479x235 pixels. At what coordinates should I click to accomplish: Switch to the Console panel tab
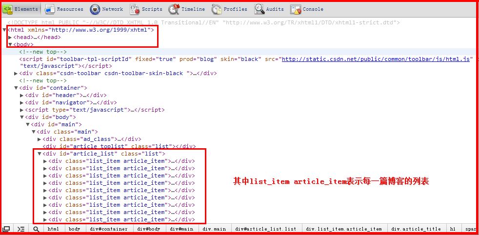(307, 9)
